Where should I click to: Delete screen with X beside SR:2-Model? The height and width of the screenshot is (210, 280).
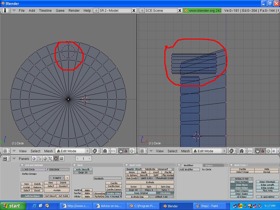134,11
